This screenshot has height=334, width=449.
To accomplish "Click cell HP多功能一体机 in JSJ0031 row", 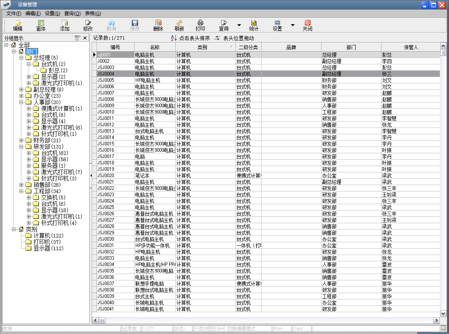I will tap(155, 245).
